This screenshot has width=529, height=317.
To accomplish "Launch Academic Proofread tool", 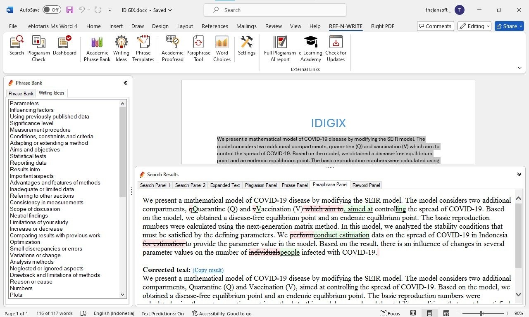I will 172,49.
